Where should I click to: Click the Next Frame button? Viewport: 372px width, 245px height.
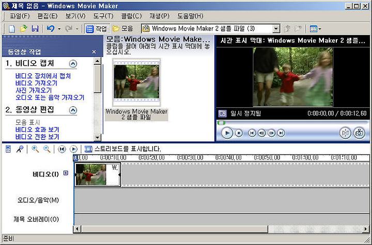(x=271, y=133)
